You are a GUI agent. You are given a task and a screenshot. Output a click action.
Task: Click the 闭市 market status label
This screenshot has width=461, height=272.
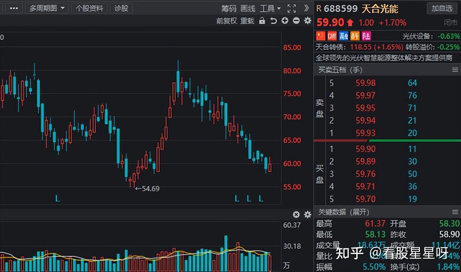click(x=450, y=23)
